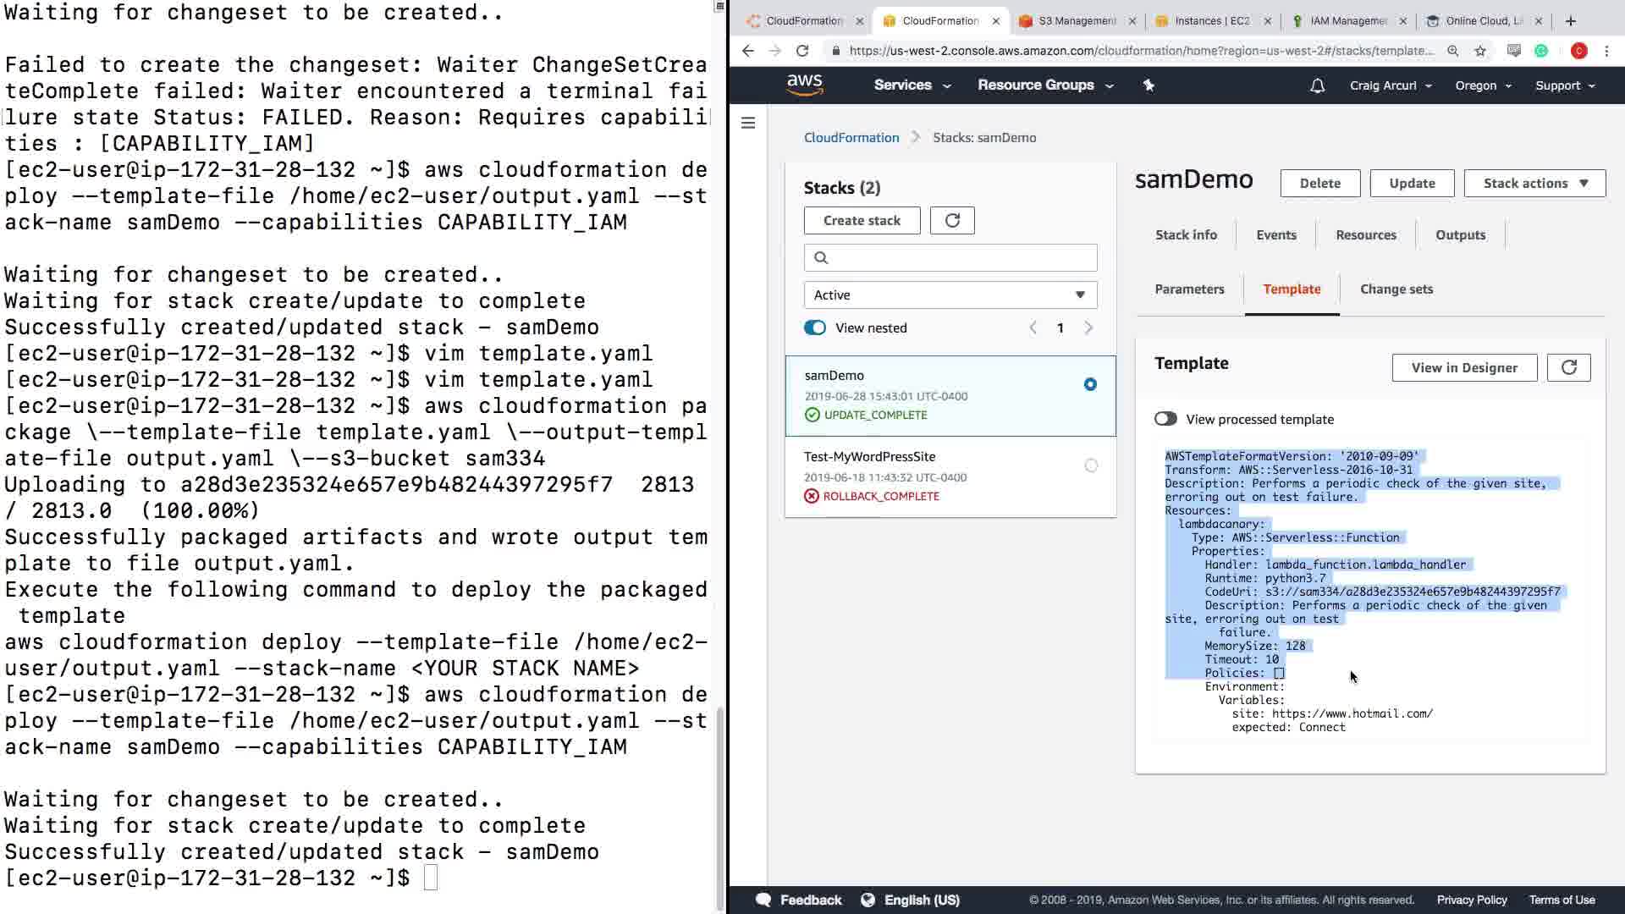Select the Test-MyWordPressSite stack radio button
The image size is (1625, 914).
(1091, 465)
